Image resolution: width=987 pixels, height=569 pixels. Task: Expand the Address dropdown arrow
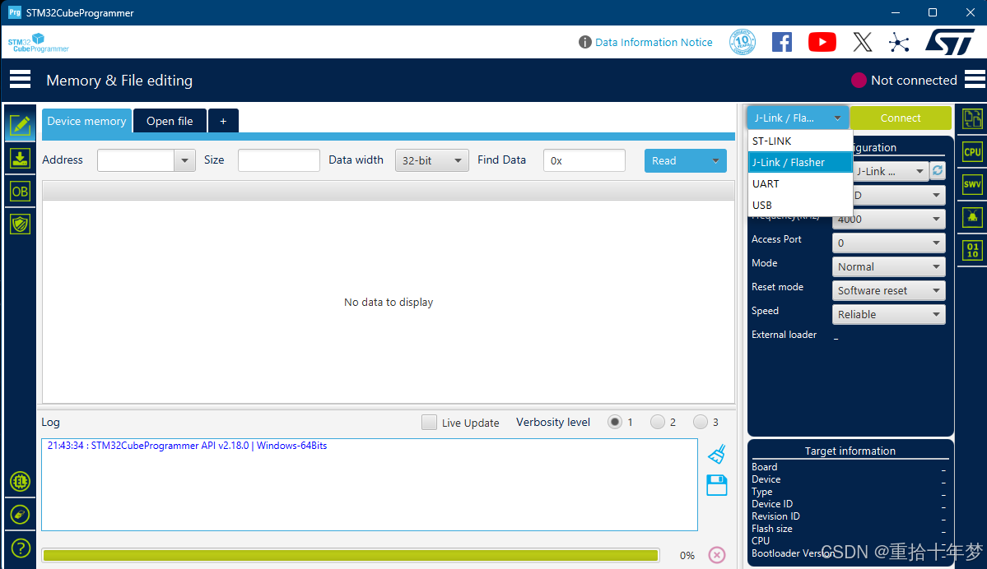(x=184, y=160)
